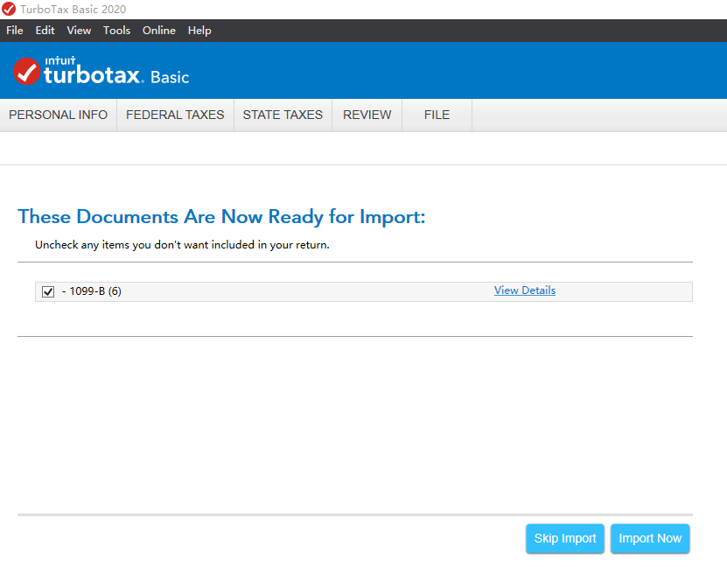Open the Edit menu
This screenshot has height=567, width=727.
[x=45, y=31]
